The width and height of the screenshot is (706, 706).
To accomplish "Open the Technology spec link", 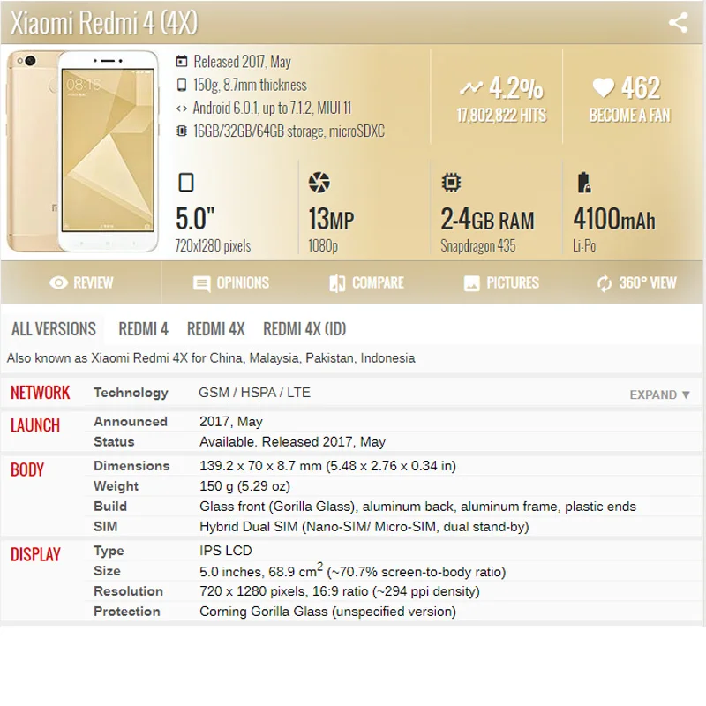I will pos(131,393).
